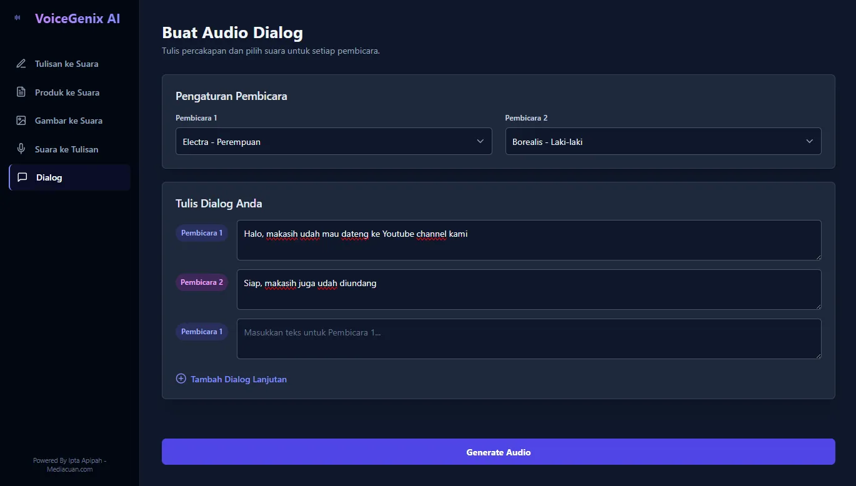The image size is (856, 486).
Task: Click the image icon beside Gambar ke Suara
Action: 21,120
